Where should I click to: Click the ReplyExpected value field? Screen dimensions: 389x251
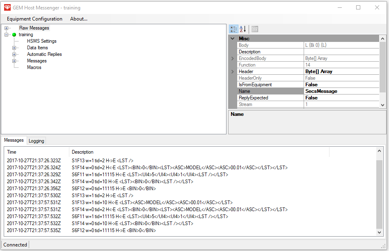[341, 98]
